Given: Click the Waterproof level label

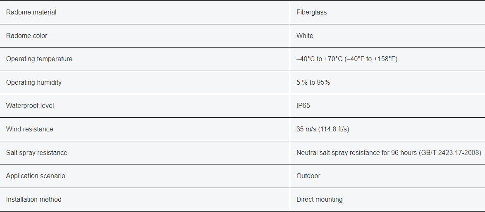Looking at the screenshot, I should pyautogui.click(x=30, y=106).
